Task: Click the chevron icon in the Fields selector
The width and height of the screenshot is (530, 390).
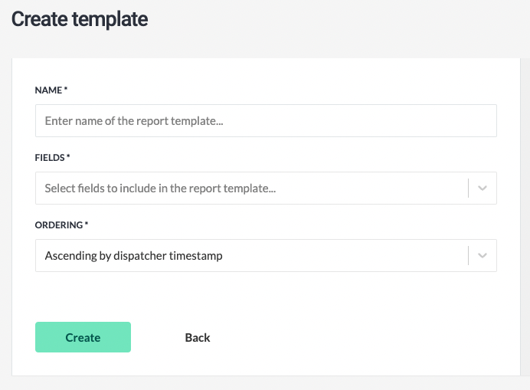Action: tap(483, 188)
